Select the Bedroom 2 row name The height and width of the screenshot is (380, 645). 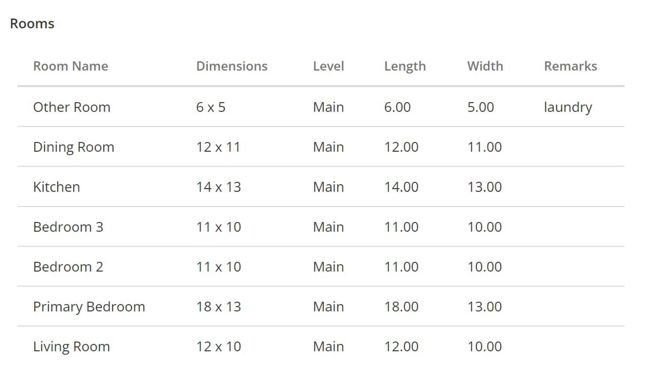[68, 267]
